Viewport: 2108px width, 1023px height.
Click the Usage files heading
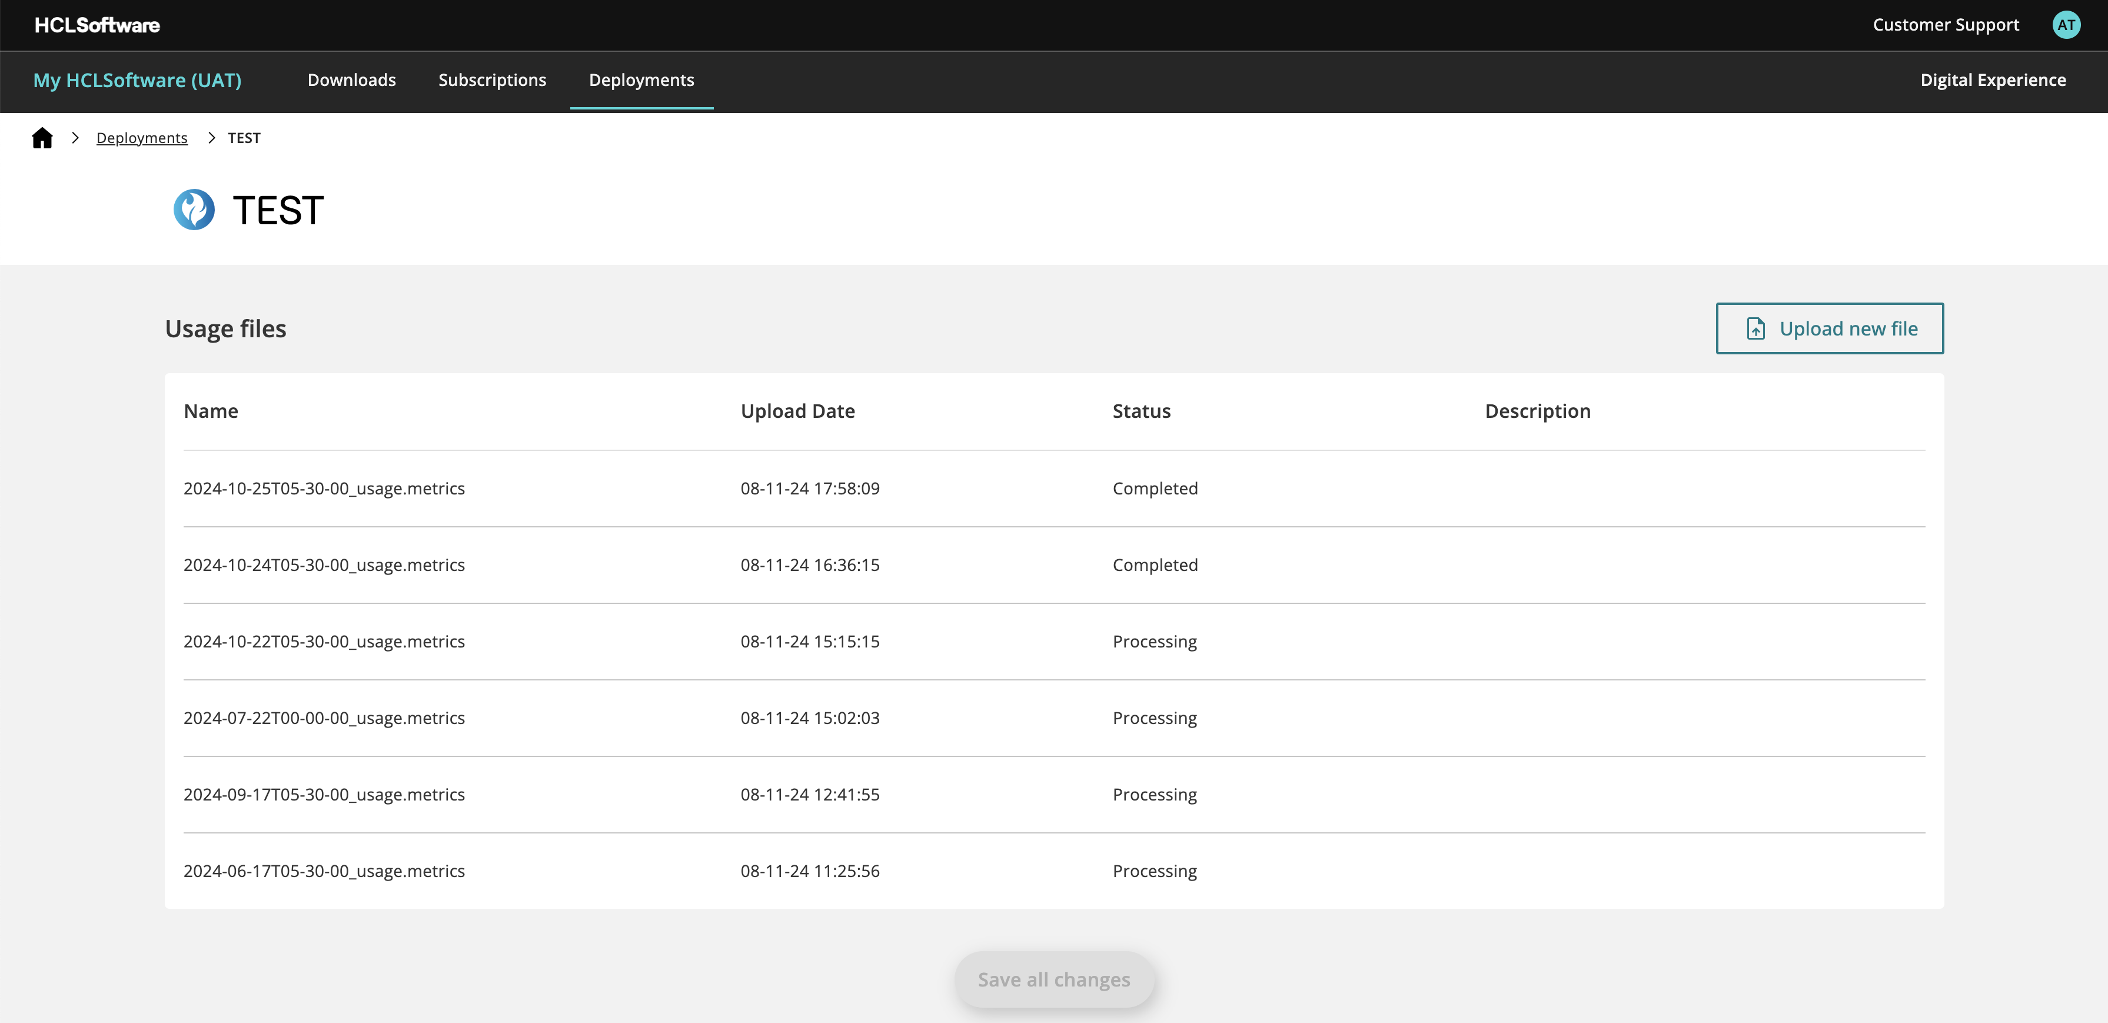(226, 328)
